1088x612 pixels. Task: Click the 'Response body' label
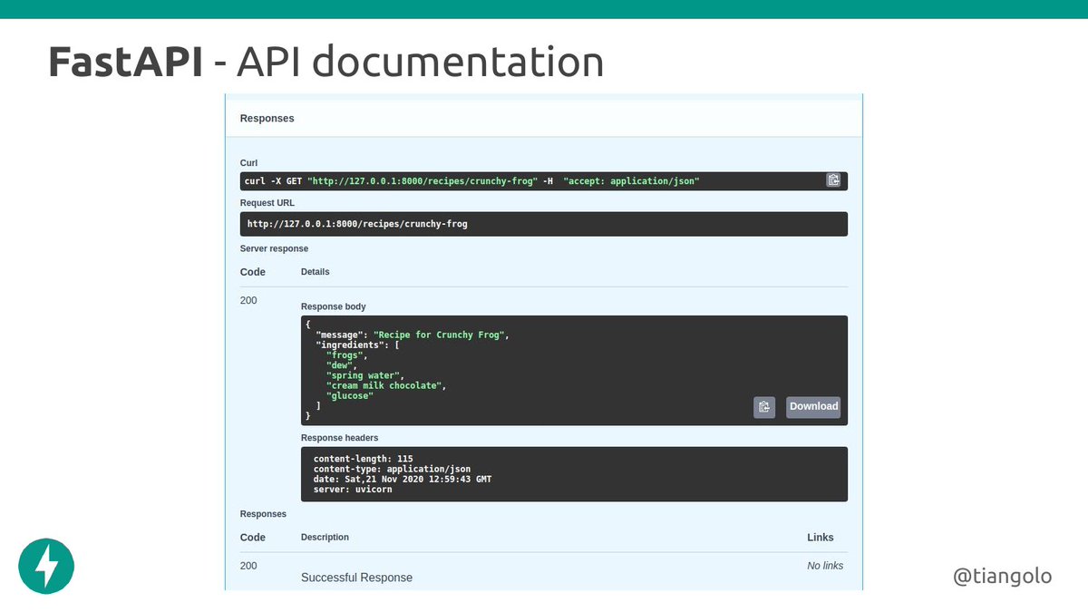(x=334, y=306)
